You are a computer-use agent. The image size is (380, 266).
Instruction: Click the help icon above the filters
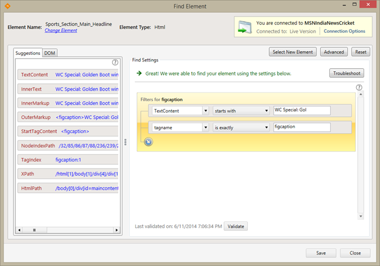coord(359,88)
